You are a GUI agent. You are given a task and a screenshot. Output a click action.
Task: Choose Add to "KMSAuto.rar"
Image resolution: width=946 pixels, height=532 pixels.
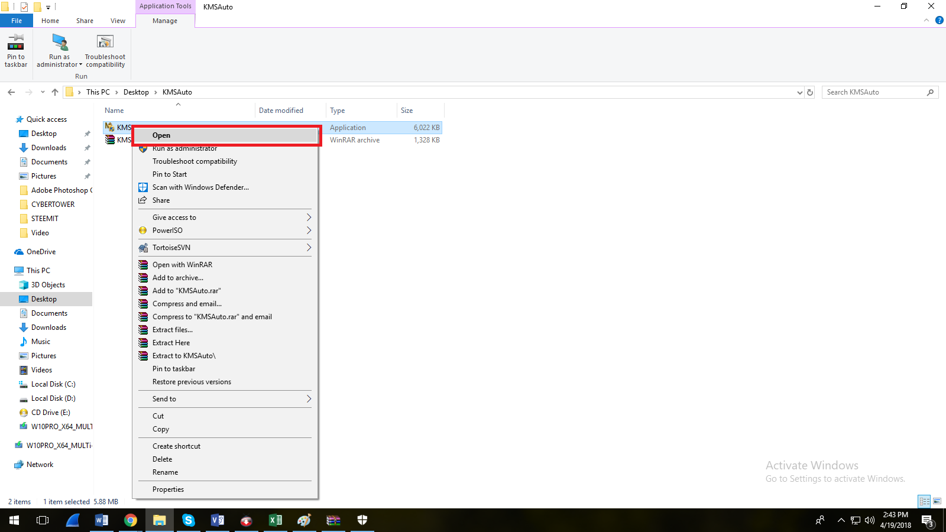[x=225, y=291]
